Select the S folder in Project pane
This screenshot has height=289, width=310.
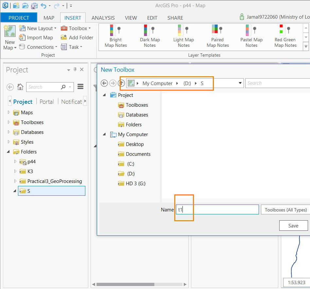coord(52,191)
